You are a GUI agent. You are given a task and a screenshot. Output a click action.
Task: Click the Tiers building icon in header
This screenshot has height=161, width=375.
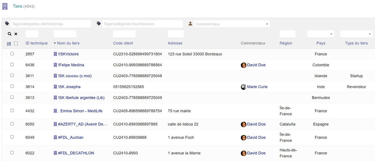click(x=5, y=6)
